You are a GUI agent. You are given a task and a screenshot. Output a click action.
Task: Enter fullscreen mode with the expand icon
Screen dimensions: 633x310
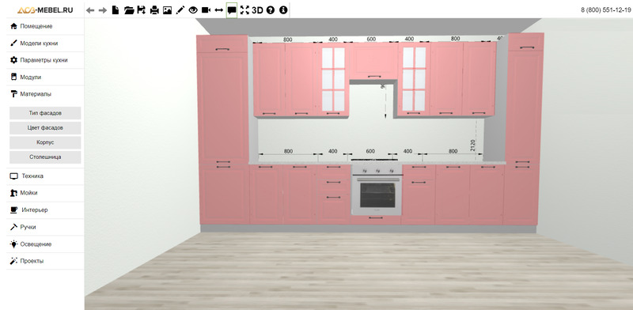(x=244, y=10)
